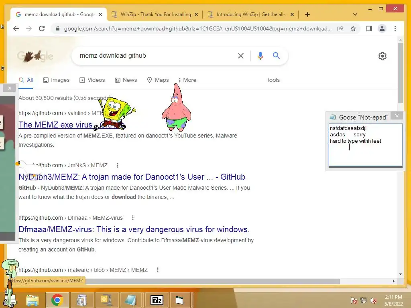This screenshot has width=411, height=308.
Task: Bookmark this page with the star
Action: [353, 28]
